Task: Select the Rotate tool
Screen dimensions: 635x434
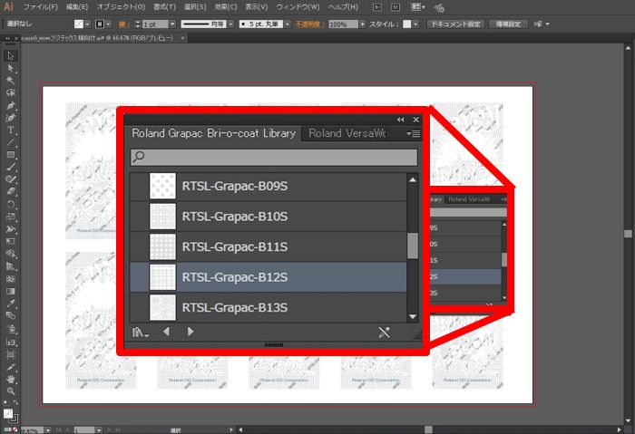Action: click(x=11, y=204)
